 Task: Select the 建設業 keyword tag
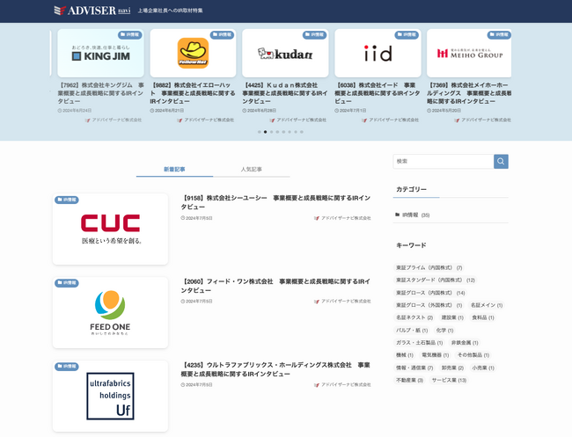tap(452, 317)
